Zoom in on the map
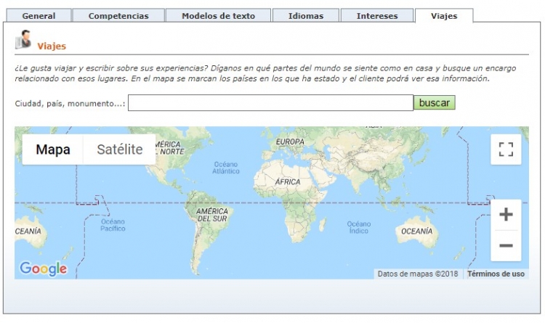Image resolution: width=545 pixels, height=323 pixels. (x=506, y=215)
